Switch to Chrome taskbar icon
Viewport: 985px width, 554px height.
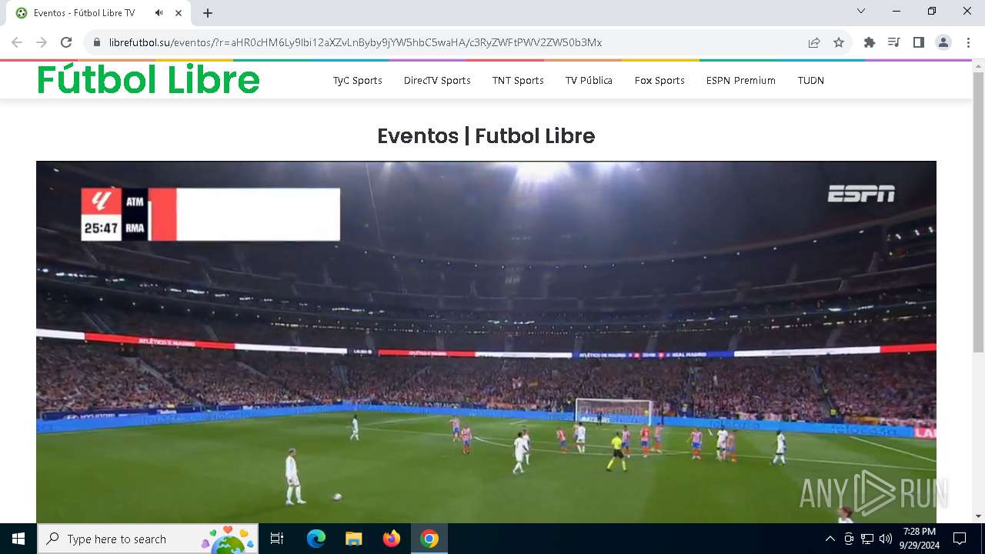coord(429,539)
